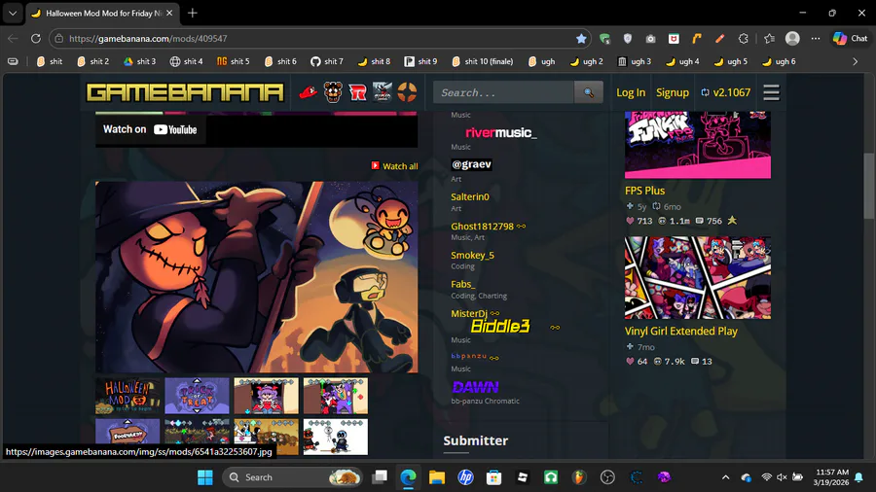876x492 pixels.
Task: Open the browser profile avatar
Action: point(792,39)
